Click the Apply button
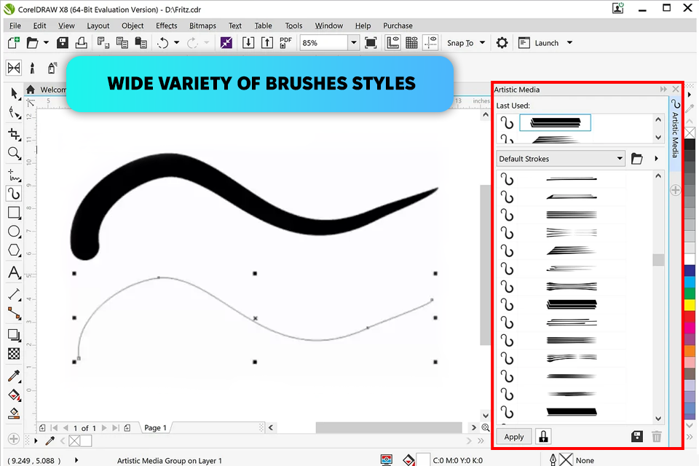This screenshot has width=699, height=466. click(x=514, y=437)
